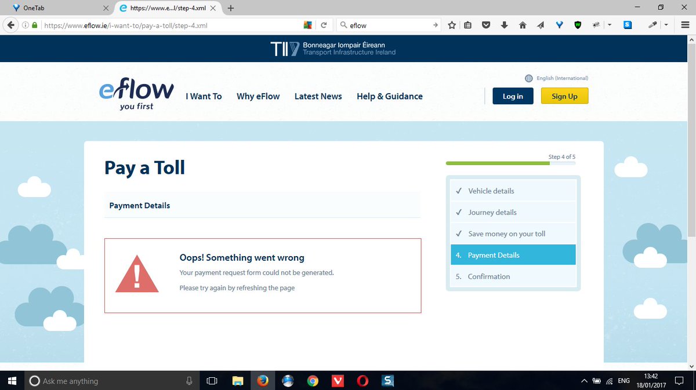Open dropdown arrow next to eyedropper icon
The width and height of the screenshot is (696, 390).
click(x=666, y=25)
